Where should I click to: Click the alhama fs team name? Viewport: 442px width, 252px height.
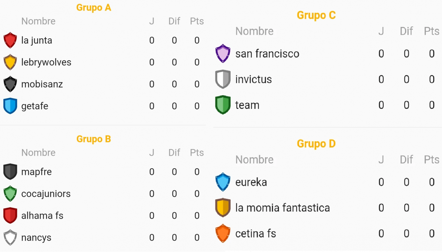[x=42, y=215]
